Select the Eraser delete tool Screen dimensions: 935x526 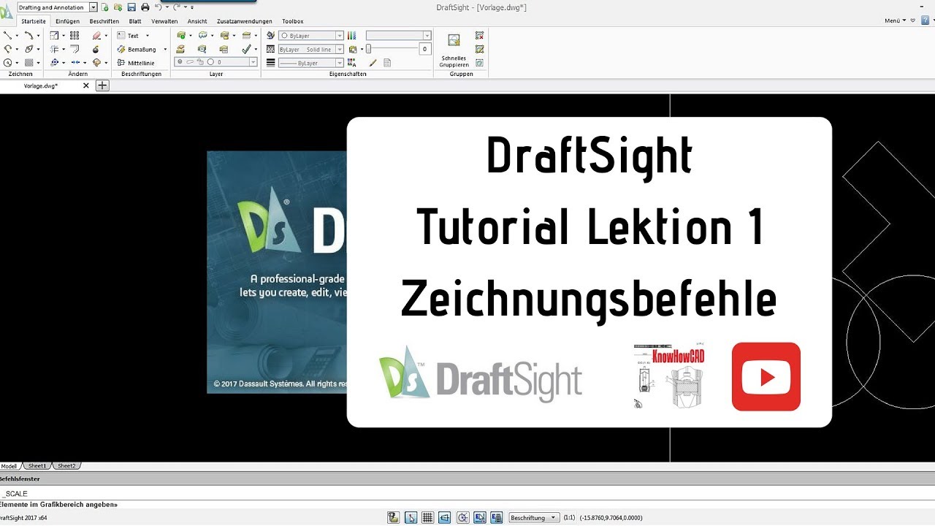pos(96,35)
